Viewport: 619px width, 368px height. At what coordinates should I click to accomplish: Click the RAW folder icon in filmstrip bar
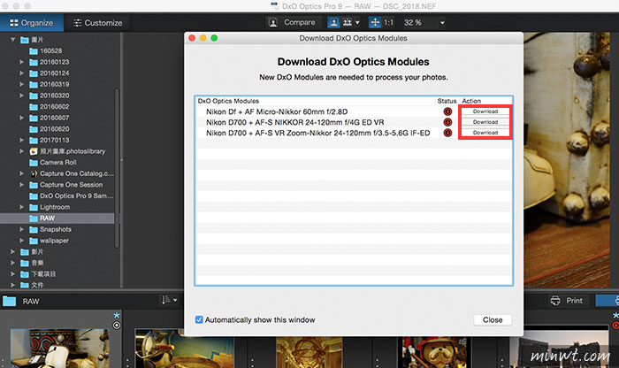(9, 302)
